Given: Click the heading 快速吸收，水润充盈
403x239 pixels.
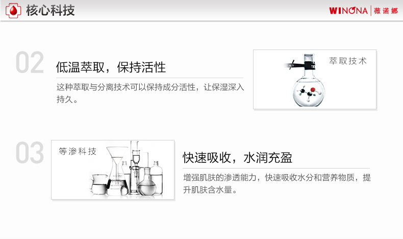Looking at the screenshot, I should pyautogui.click(x=237, y=157).
